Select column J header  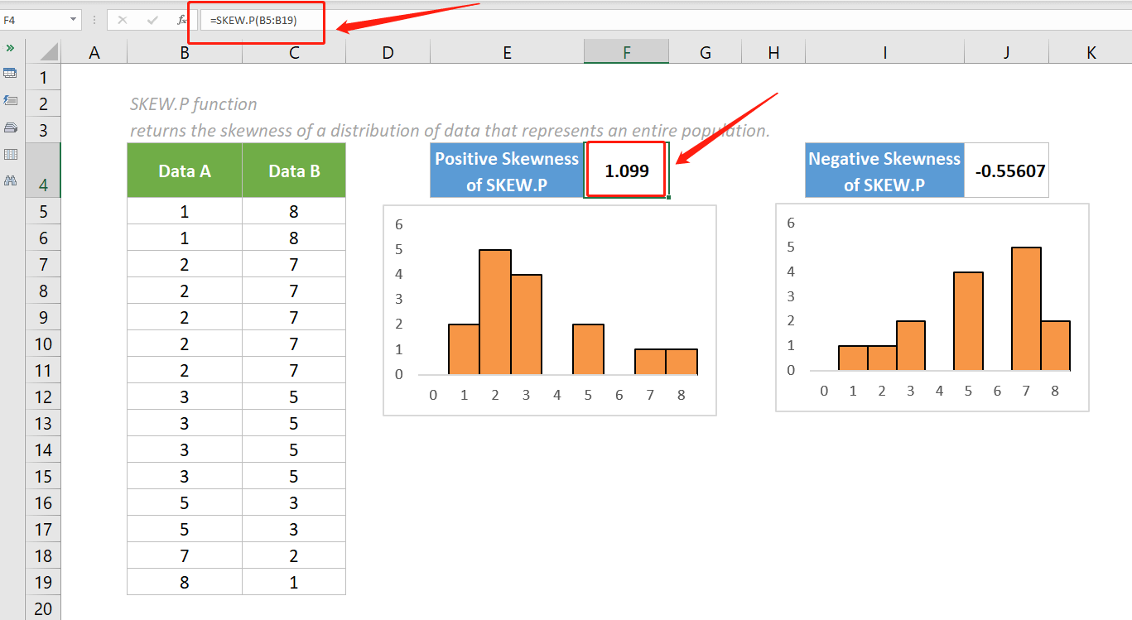[x=1006, y=50]
